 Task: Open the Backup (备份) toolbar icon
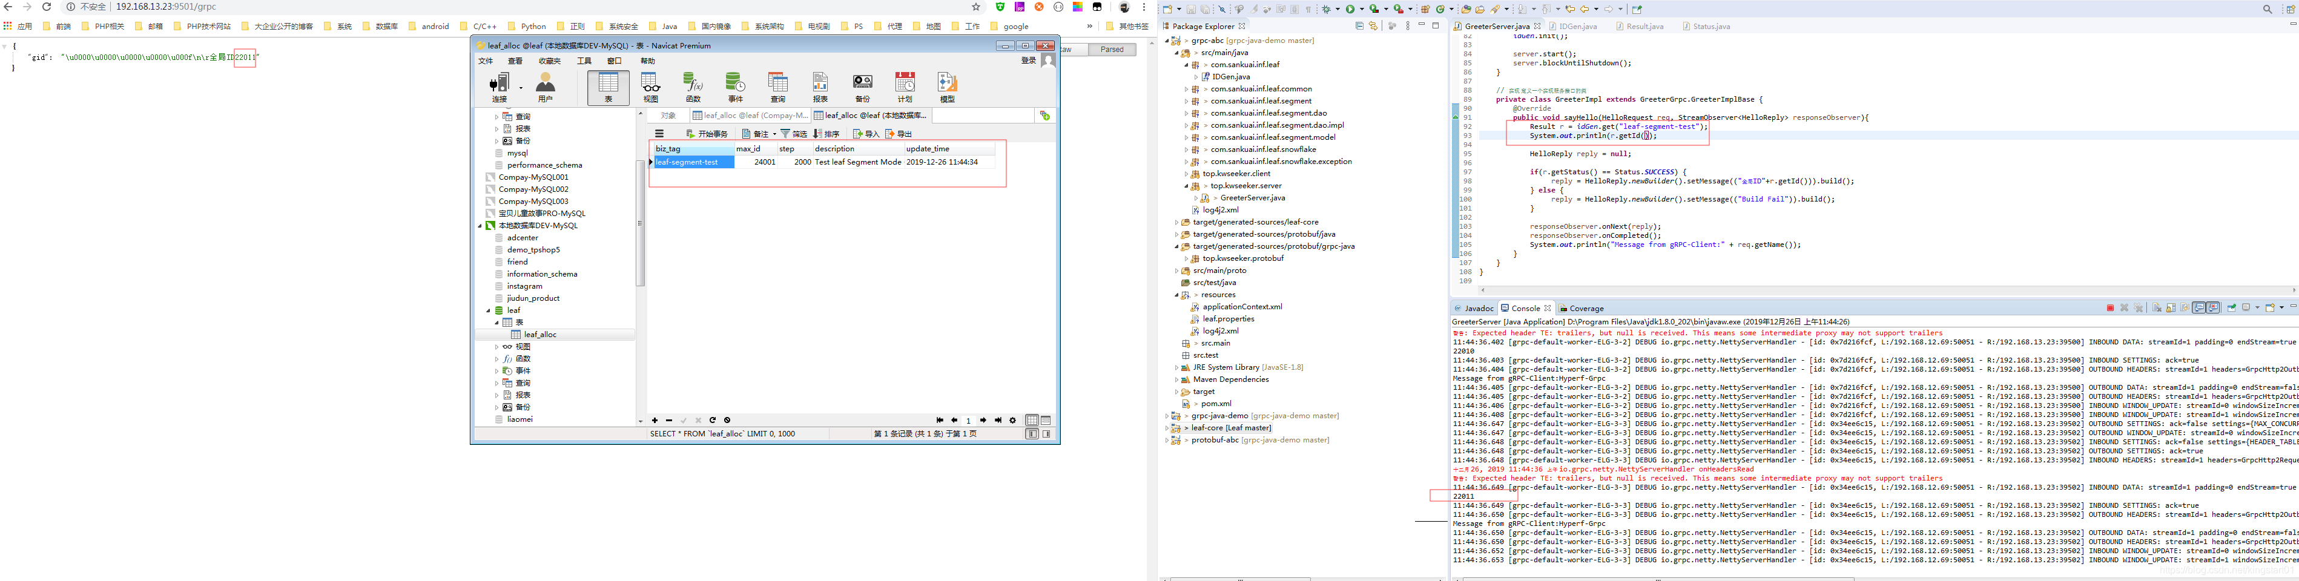(862, 88)
